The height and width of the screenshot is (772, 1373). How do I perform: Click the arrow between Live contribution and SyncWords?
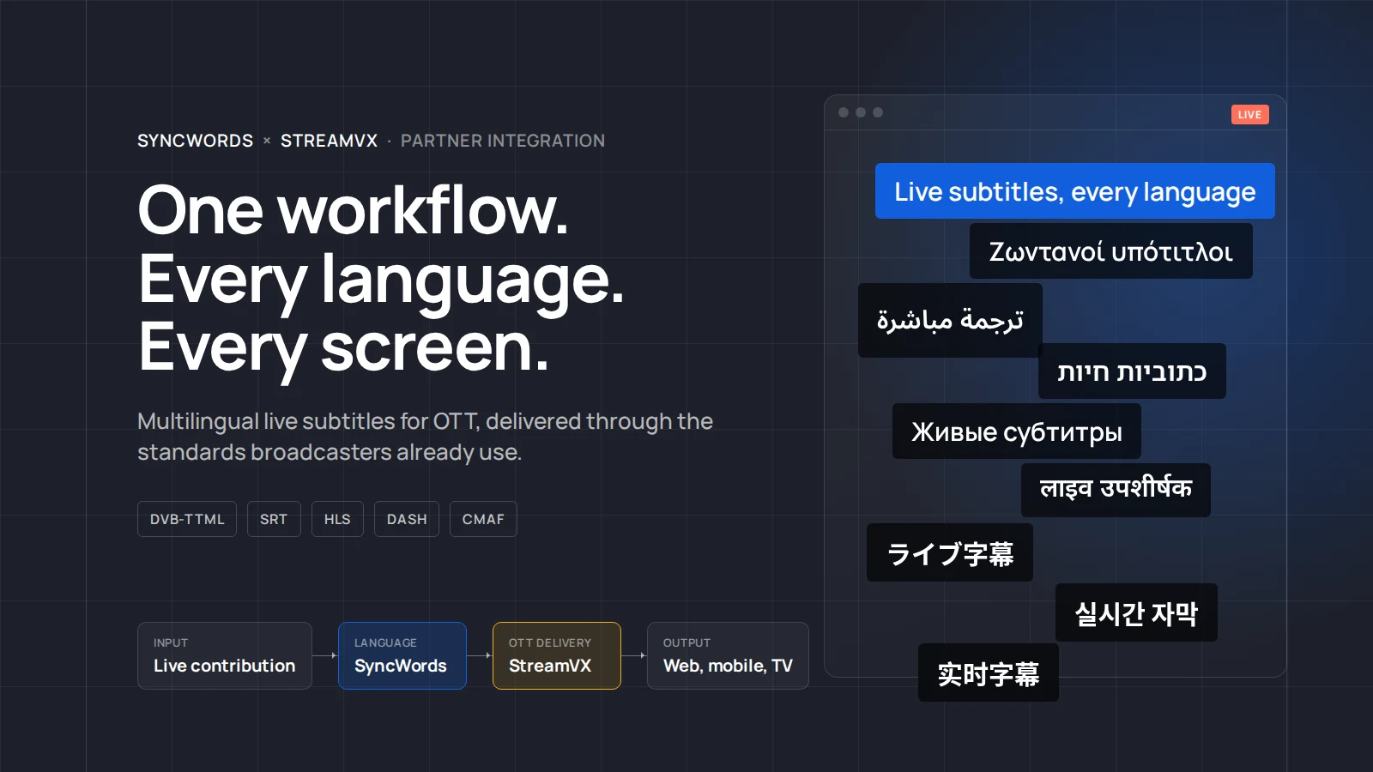pyautogui.click(x=325, y=655)
